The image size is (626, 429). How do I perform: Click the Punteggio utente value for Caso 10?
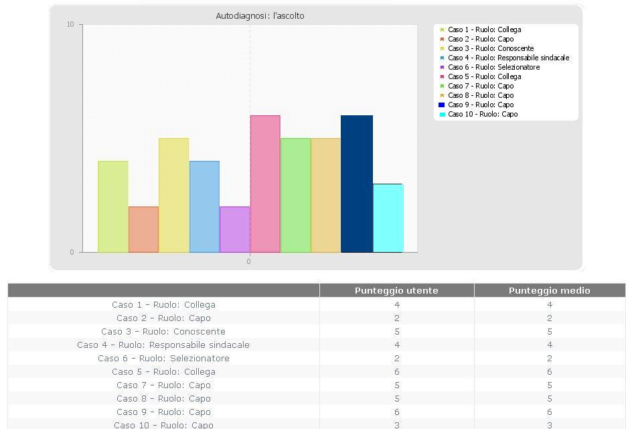(x=397, y=425)
